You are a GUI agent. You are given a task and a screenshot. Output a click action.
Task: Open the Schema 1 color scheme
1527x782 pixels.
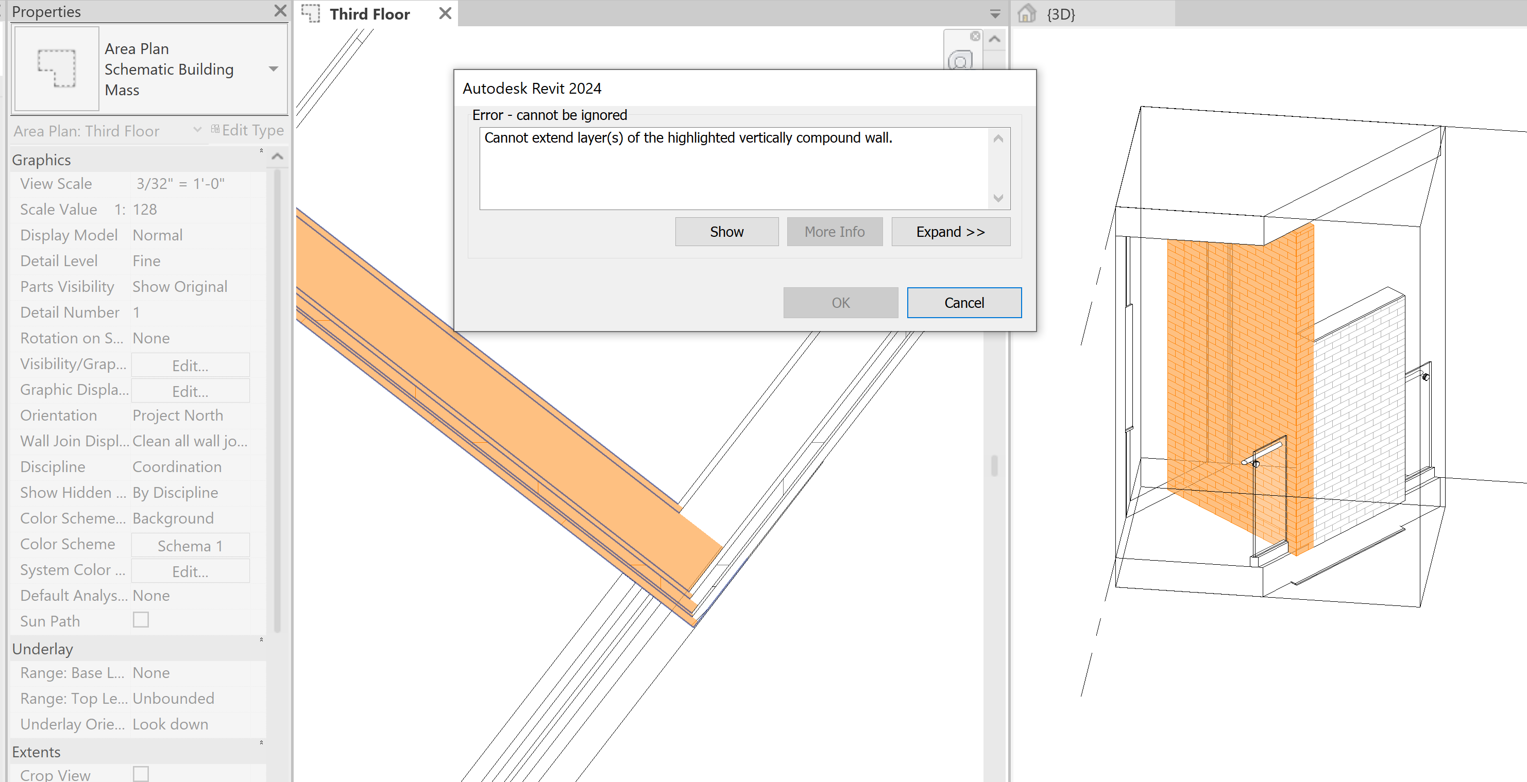tap(190, 545)
